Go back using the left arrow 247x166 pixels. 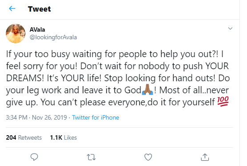pos(12,8)
